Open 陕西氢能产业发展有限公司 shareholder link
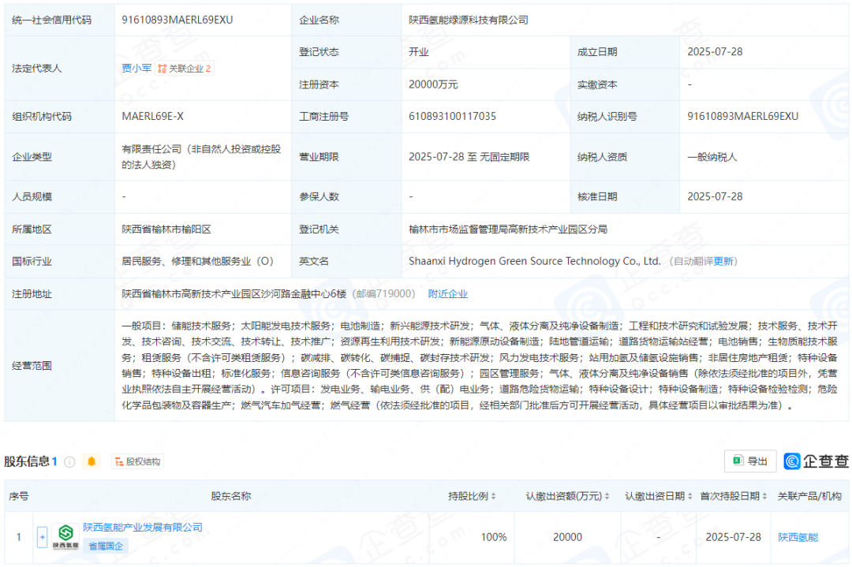The height and width of the screenshot is (567, 852). click(142, 528)
